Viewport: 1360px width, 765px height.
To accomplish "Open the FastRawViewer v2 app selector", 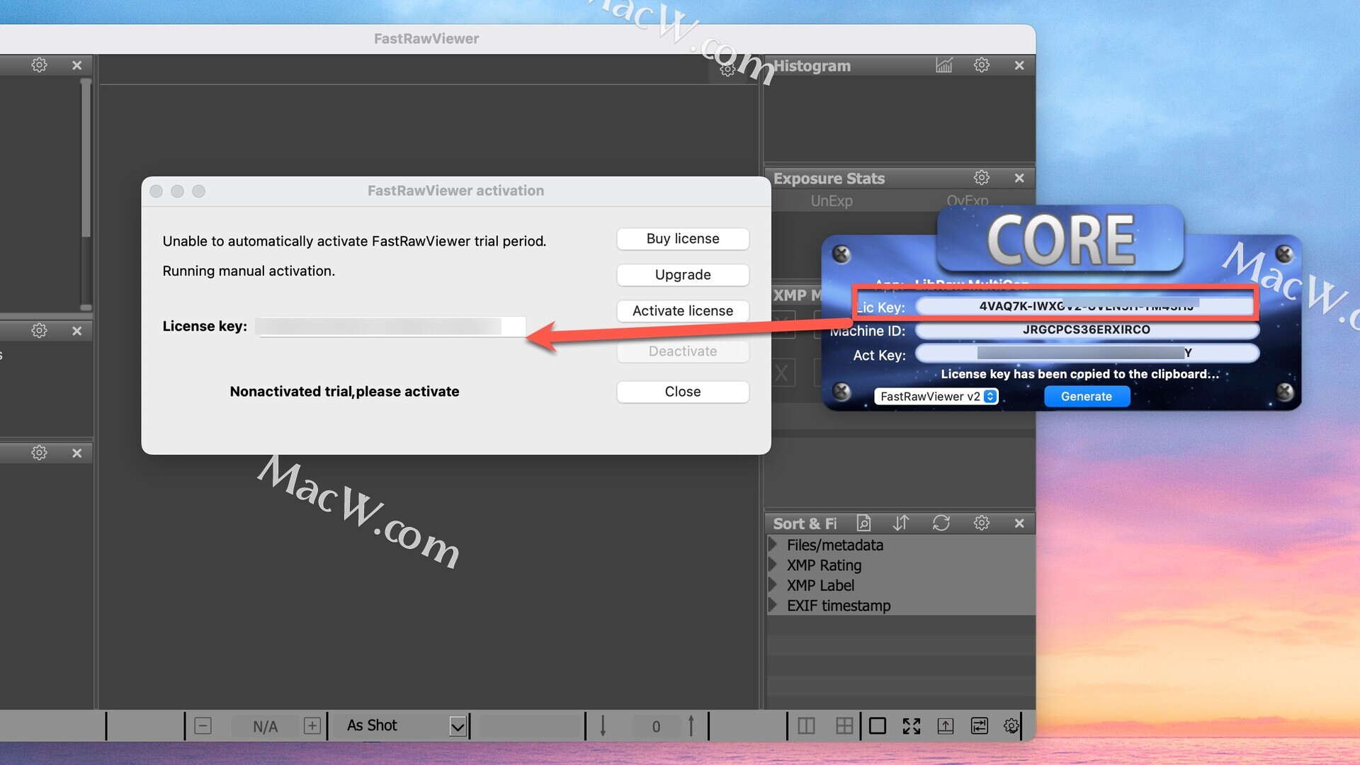I will click(x=936, y=397).
